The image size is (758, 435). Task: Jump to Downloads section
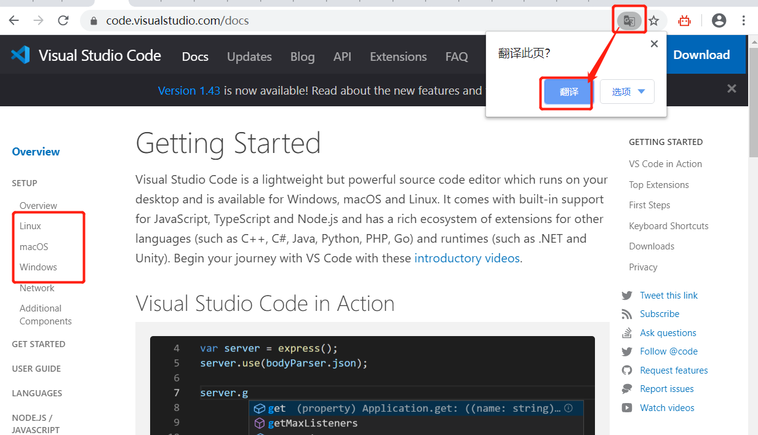tap(652, 246)
